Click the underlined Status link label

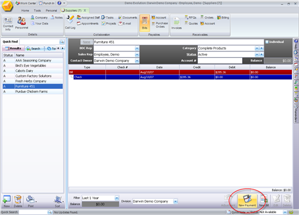191,54
